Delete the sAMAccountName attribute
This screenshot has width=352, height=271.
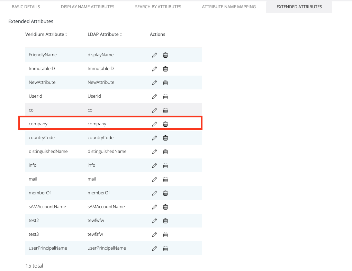tap(165, 207)
